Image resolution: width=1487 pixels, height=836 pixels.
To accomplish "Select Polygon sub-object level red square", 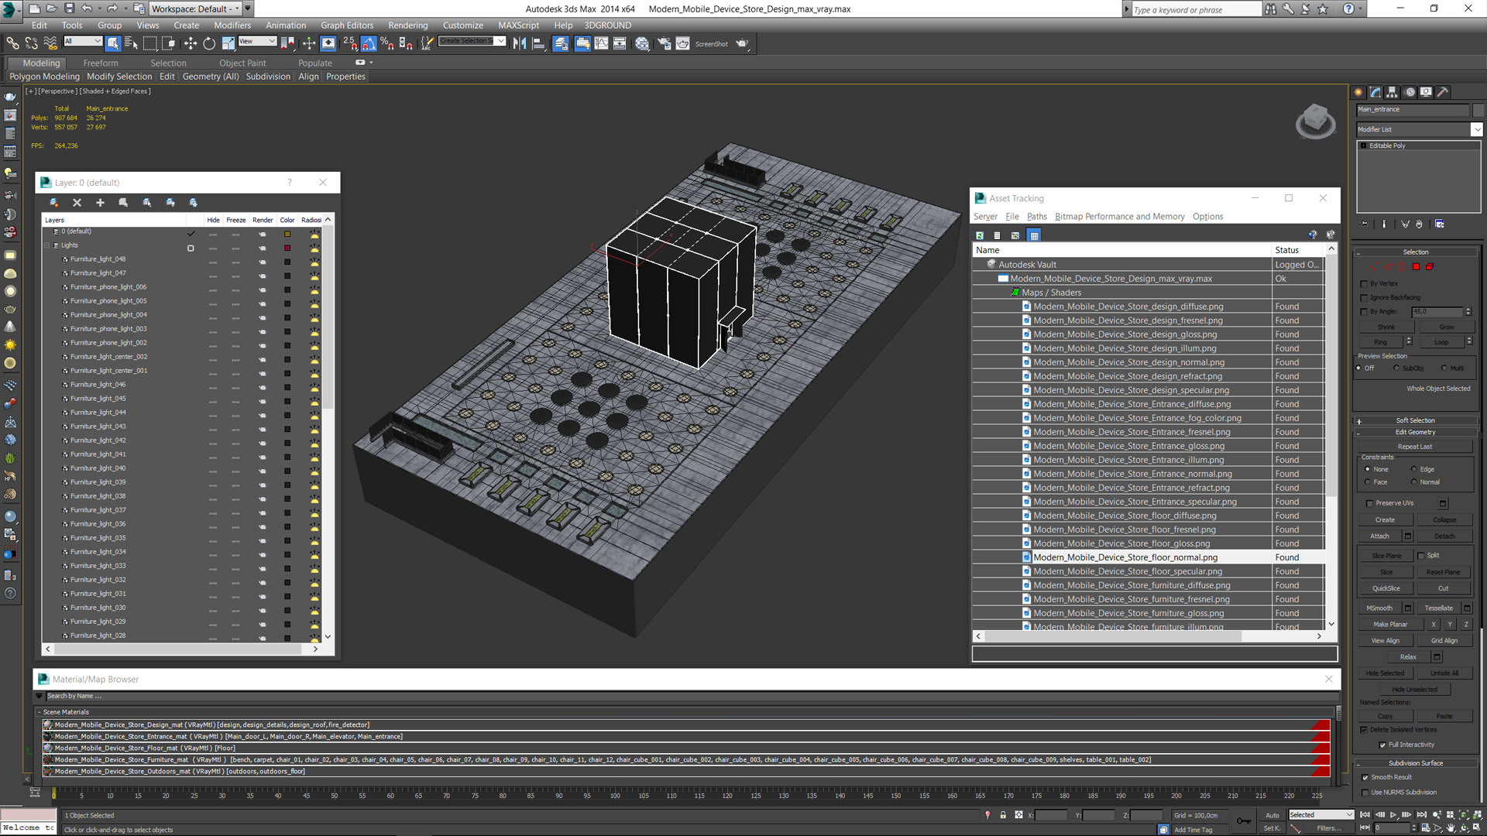I will tap(1416, 266).
